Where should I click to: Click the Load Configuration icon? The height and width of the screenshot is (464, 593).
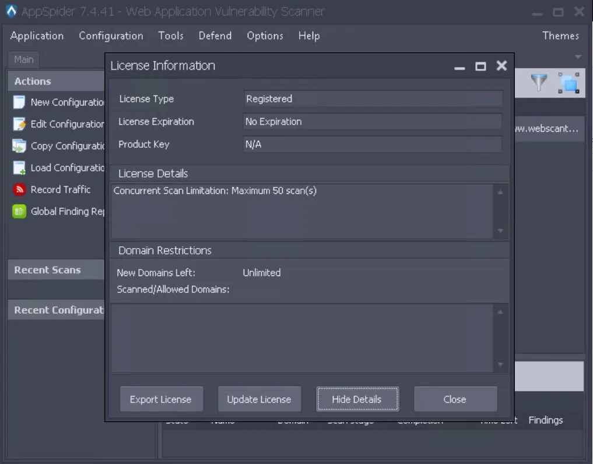point(19,168)
